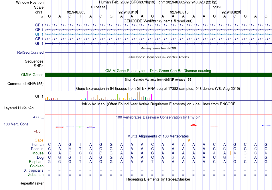Screen dimensions: 272x190
Task: Click the OMIM Genes dark green bar
Action: 158,75
